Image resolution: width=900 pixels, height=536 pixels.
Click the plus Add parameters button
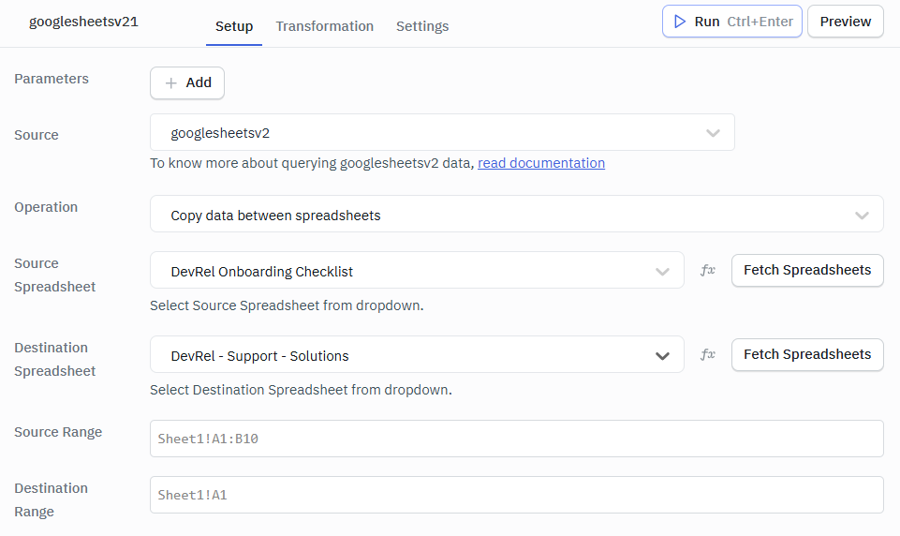point(187,82)
